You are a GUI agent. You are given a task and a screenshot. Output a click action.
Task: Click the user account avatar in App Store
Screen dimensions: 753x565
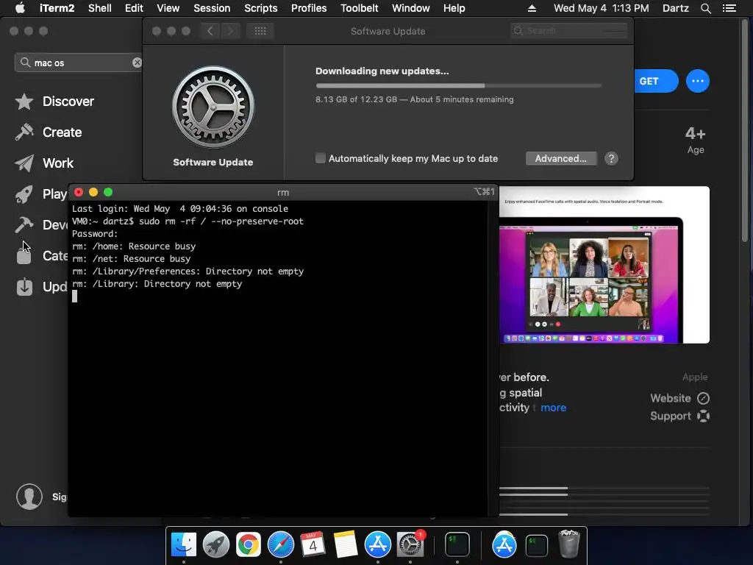pyautogui.click(x=29, y=497)
